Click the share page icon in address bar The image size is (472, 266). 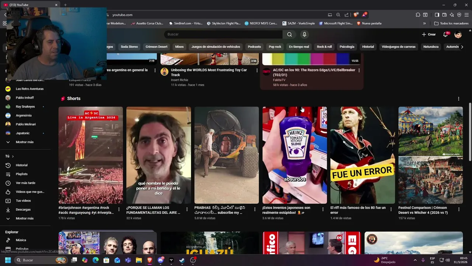click(346, 15)
